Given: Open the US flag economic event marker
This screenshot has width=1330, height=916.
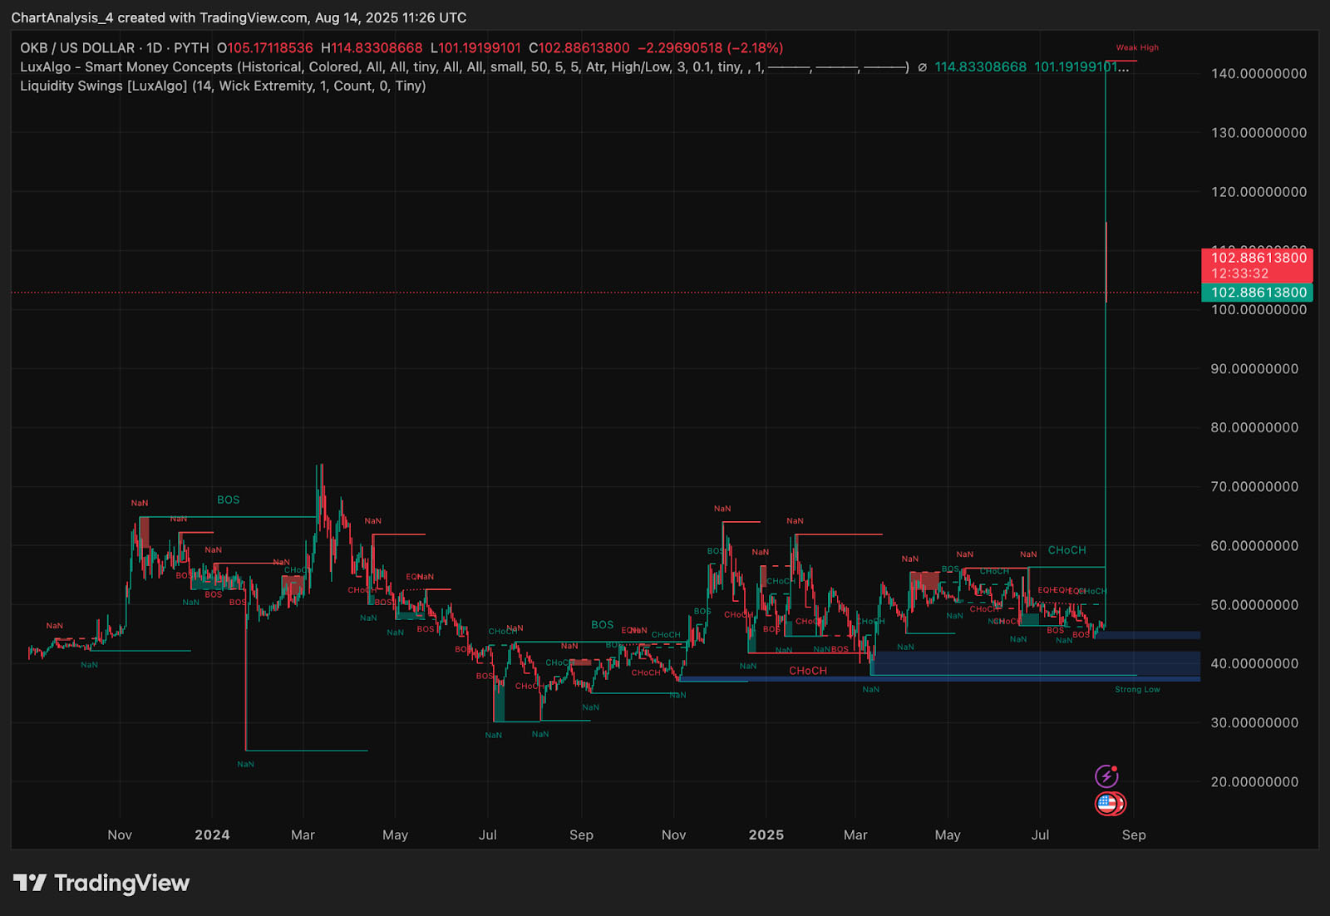Looking at the screenshot, I should click(1106, 804).
